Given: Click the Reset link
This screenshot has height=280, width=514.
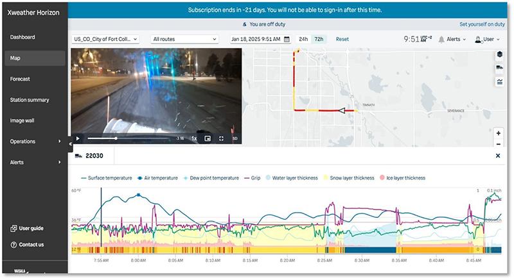Looking at the screenshot, I should (x=342, y=39).
